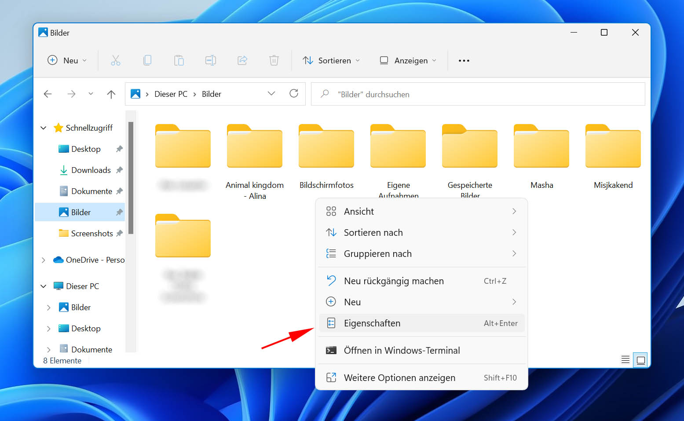684x421 pixels.
Task: Expand Bilder under Dieser PC
Action: [x=48, y=308]
